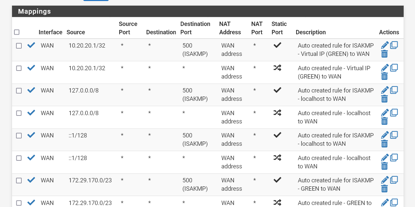This screenshot has width=415, height=207.
Task: Open the ISAKMP localhost to WAN description link
Action: 336,95
